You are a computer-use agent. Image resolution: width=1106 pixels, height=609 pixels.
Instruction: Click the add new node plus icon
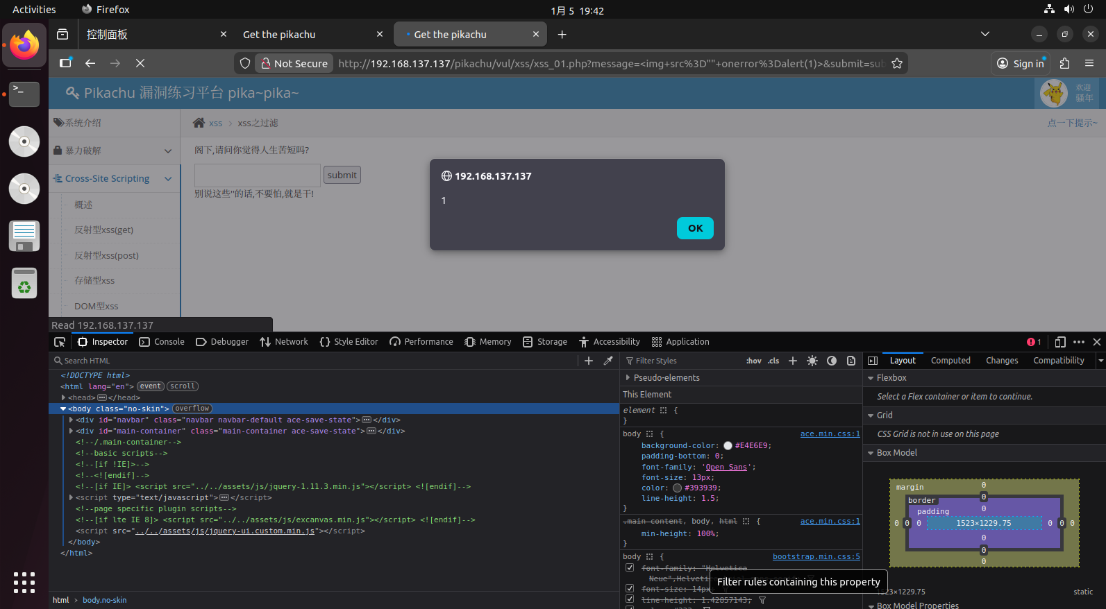pos(589,361)
